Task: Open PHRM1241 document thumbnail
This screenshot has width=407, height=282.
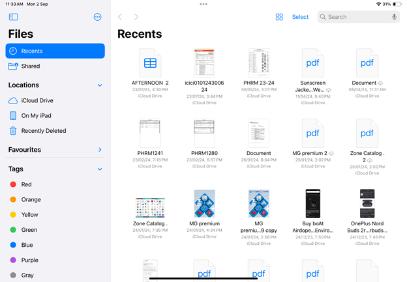Action: pyautogui.click(x=150, y=134)
